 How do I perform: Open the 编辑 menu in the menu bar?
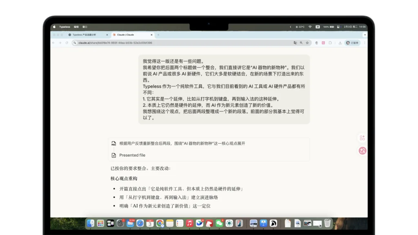[x=76, y=26]
